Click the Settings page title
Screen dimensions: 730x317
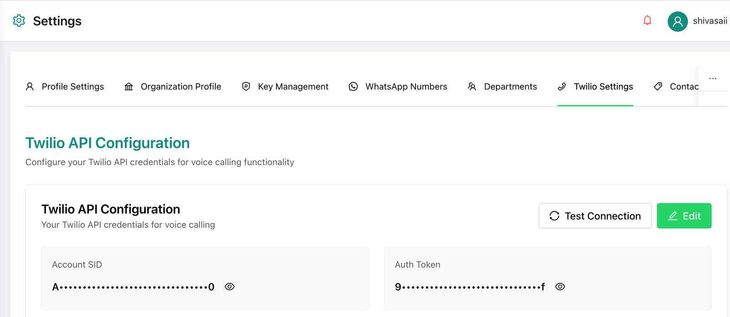[x=57, y=21]
